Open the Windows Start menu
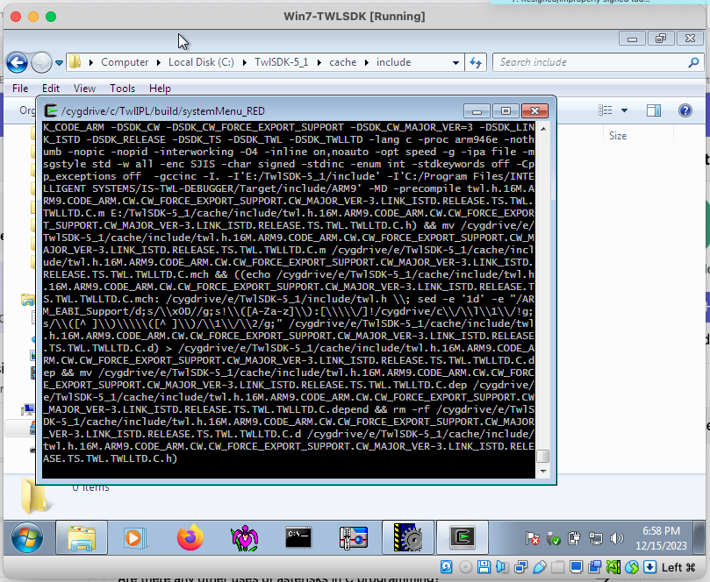 tap(27, 537)
